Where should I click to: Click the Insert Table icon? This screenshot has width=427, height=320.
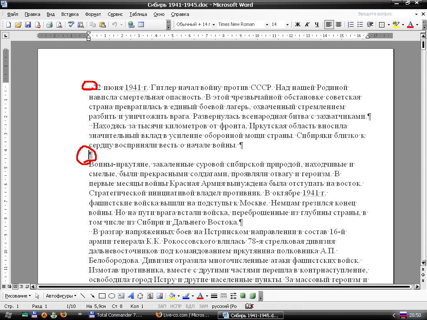141,25
